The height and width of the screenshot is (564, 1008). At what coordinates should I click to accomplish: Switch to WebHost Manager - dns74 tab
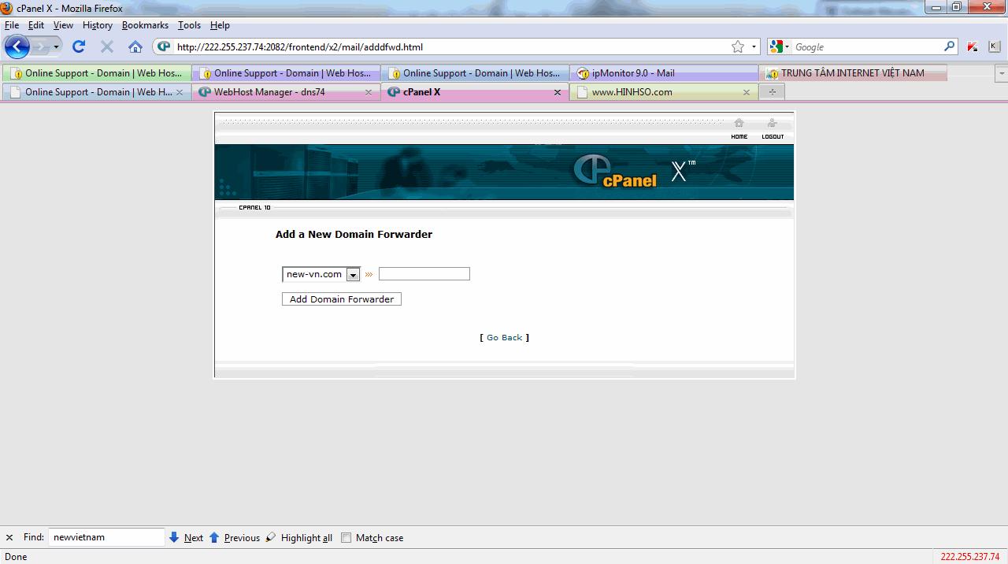(286, 92)
